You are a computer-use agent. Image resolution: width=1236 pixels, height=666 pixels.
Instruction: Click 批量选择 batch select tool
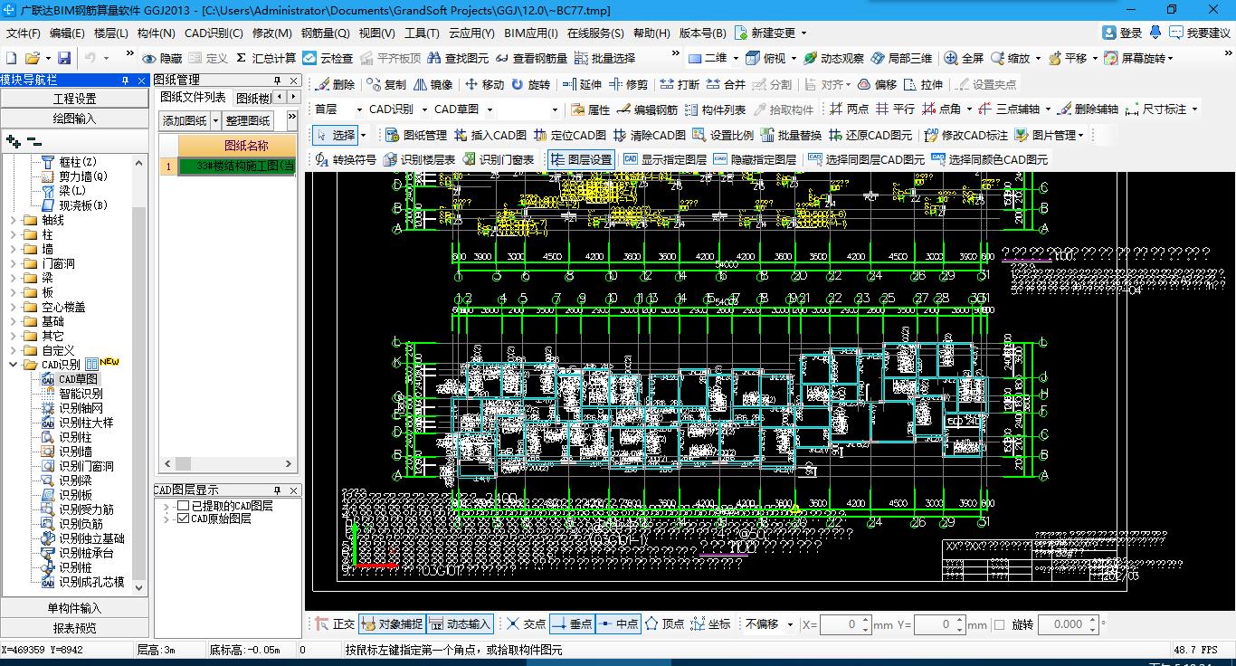click(x=604, y=58)
